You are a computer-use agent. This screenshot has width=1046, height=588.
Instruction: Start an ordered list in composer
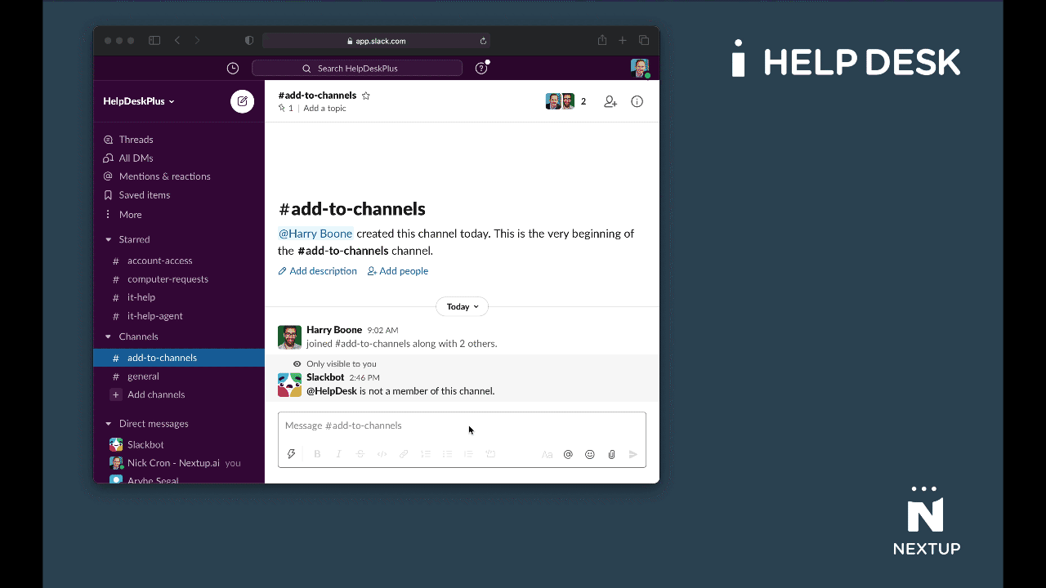[x=426, y=454]
